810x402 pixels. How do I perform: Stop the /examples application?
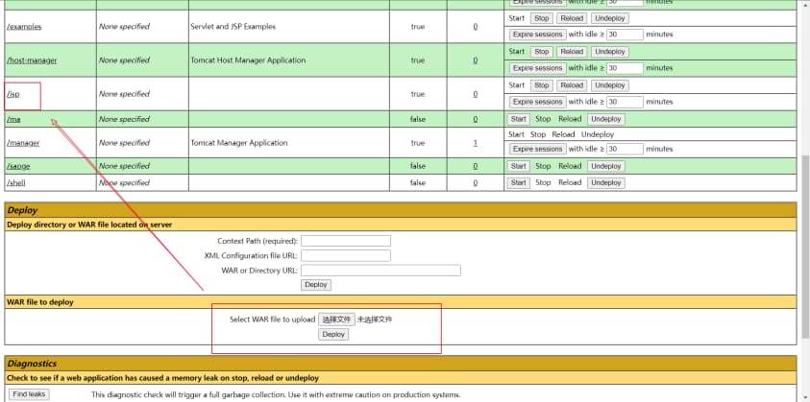(542, 18)
